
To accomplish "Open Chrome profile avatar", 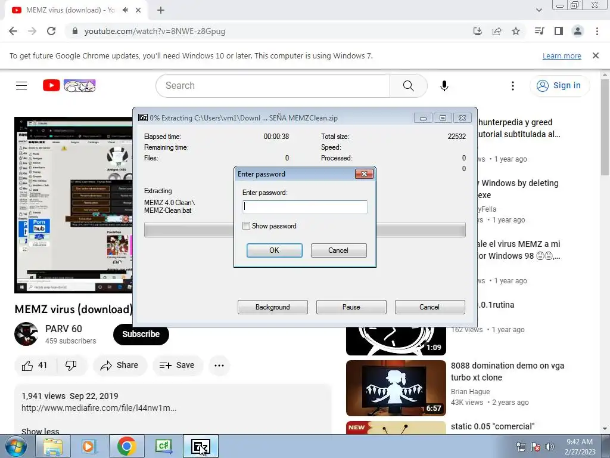I will tap(578, 31).
